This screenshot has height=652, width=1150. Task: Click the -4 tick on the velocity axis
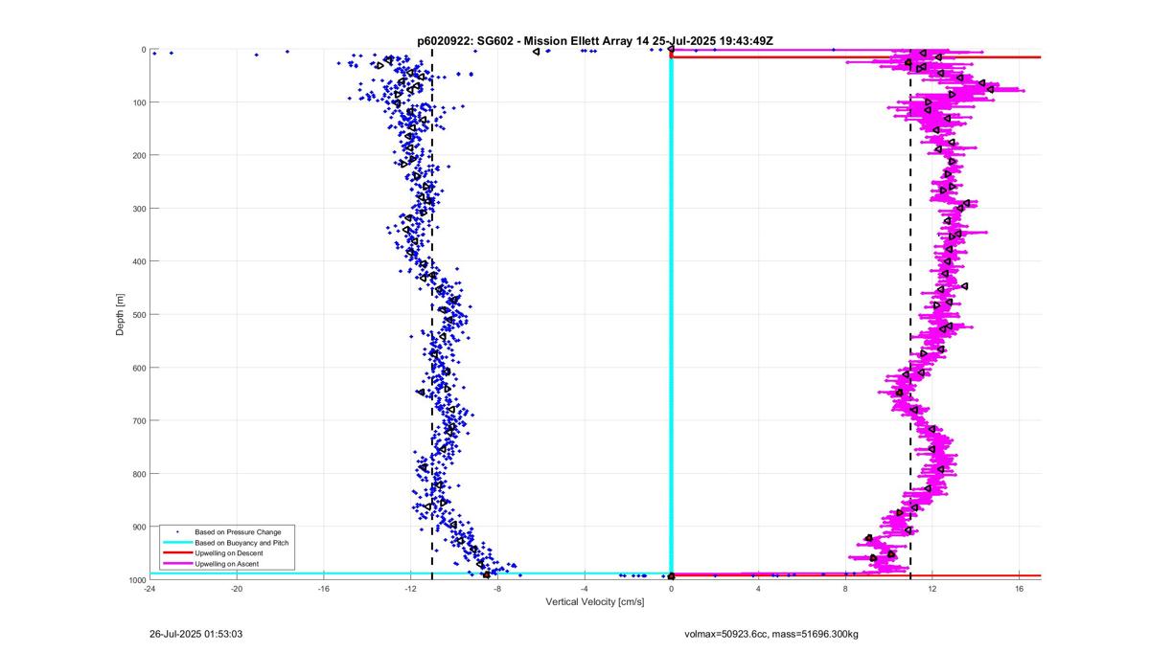(585, 589)
